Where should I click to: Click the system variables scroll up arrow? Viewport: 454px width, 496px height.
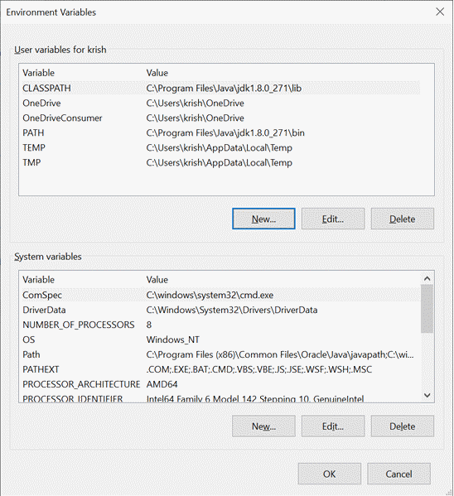click(427, 278)
